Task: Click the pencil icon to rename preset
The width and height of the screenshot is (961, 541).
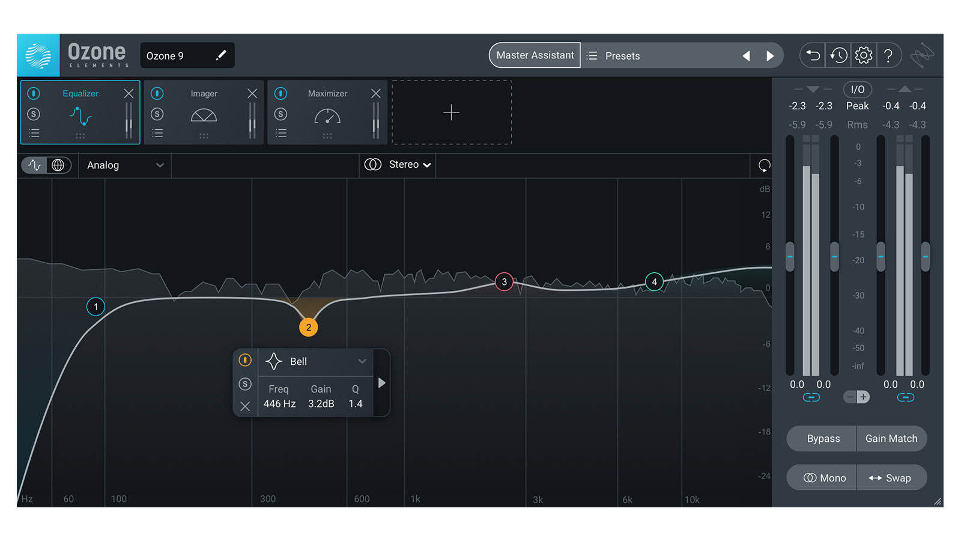Action: pyautogui.click(x=221, y=55)
